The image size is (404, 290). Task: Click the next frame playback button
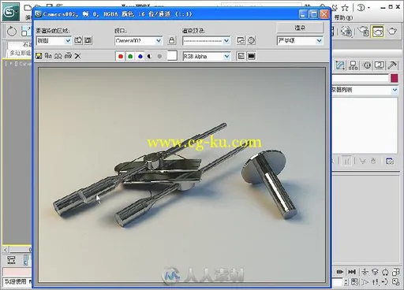340,272
